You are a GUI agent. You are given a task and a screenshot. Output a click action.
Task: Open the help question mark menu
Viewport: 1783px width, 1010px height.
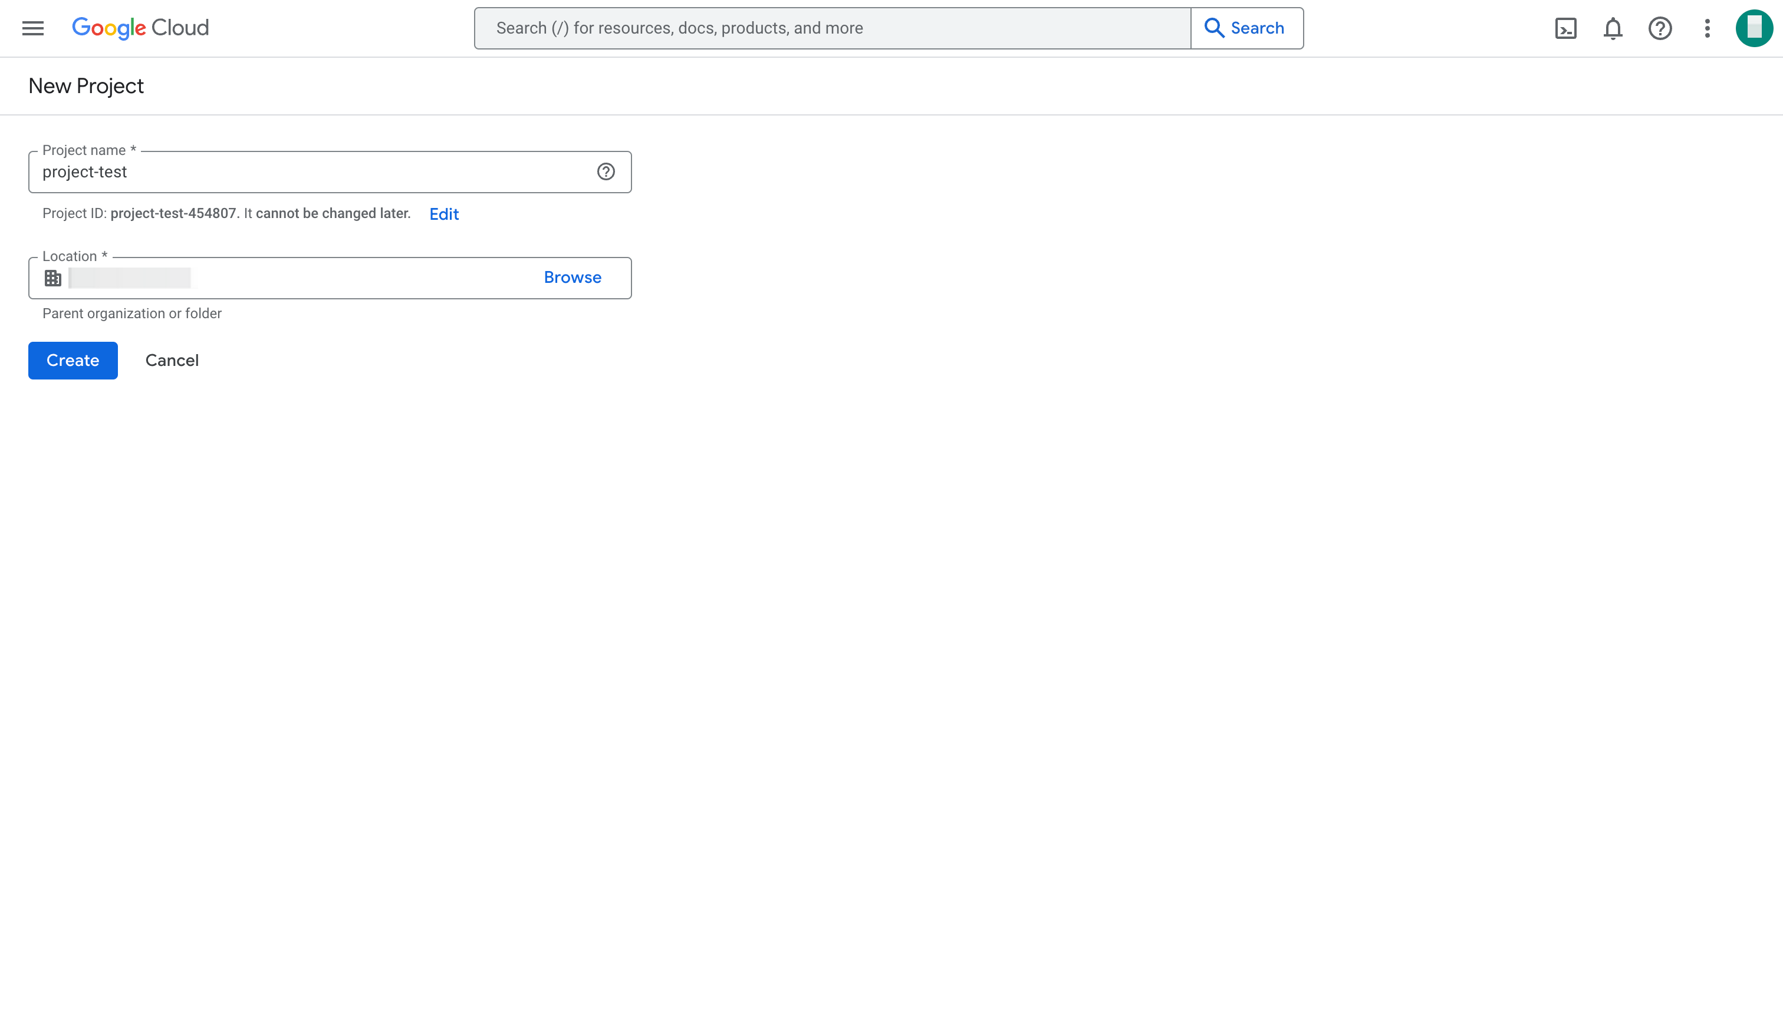click(x=1660, y=28)
